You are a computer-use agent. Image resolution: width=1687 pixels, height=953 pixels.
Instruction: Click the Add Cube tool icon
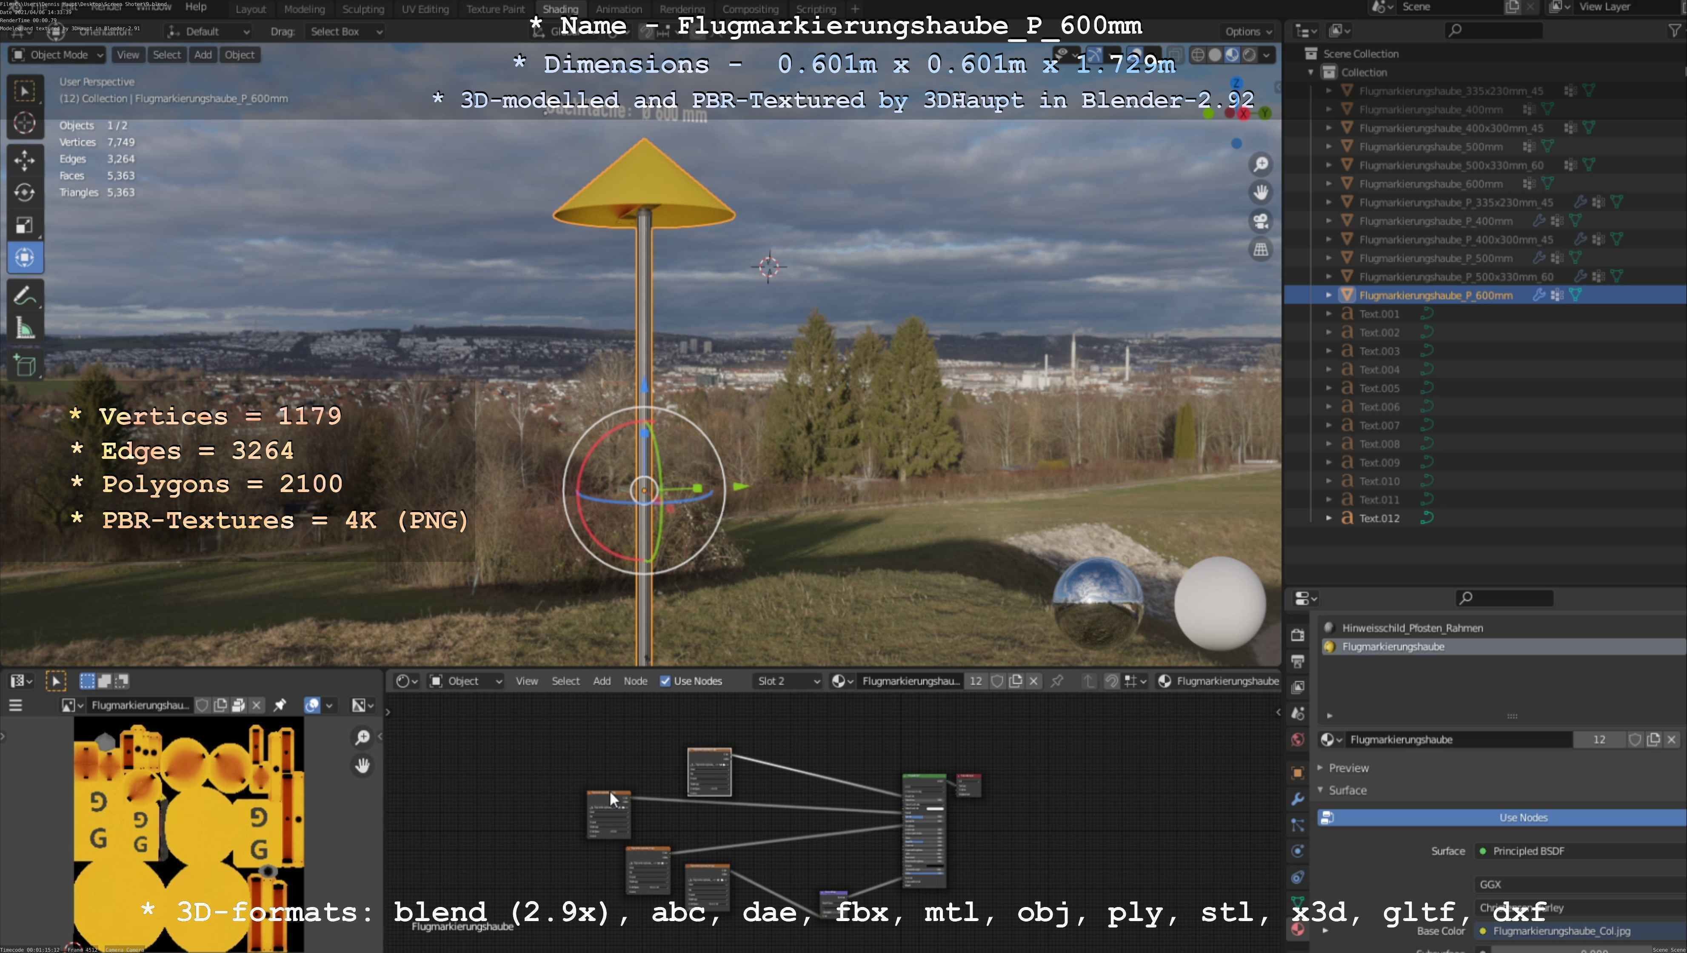(x=25, y=366)
